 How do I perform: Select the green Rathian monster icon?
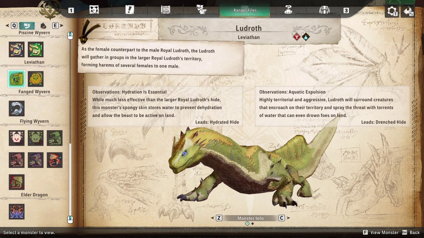[x=54, y=138]
